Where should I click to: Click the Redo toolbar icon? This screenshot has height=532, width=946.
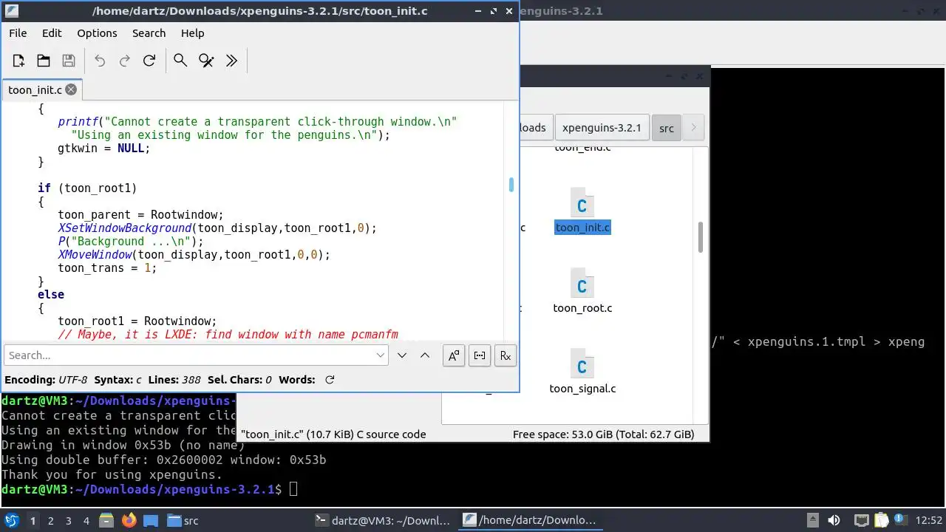point(125,61)
